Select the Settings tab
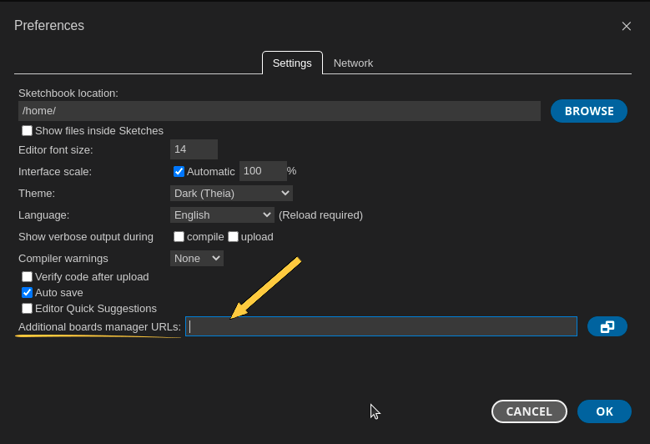 pyautogui.click(x=292, y=63)
